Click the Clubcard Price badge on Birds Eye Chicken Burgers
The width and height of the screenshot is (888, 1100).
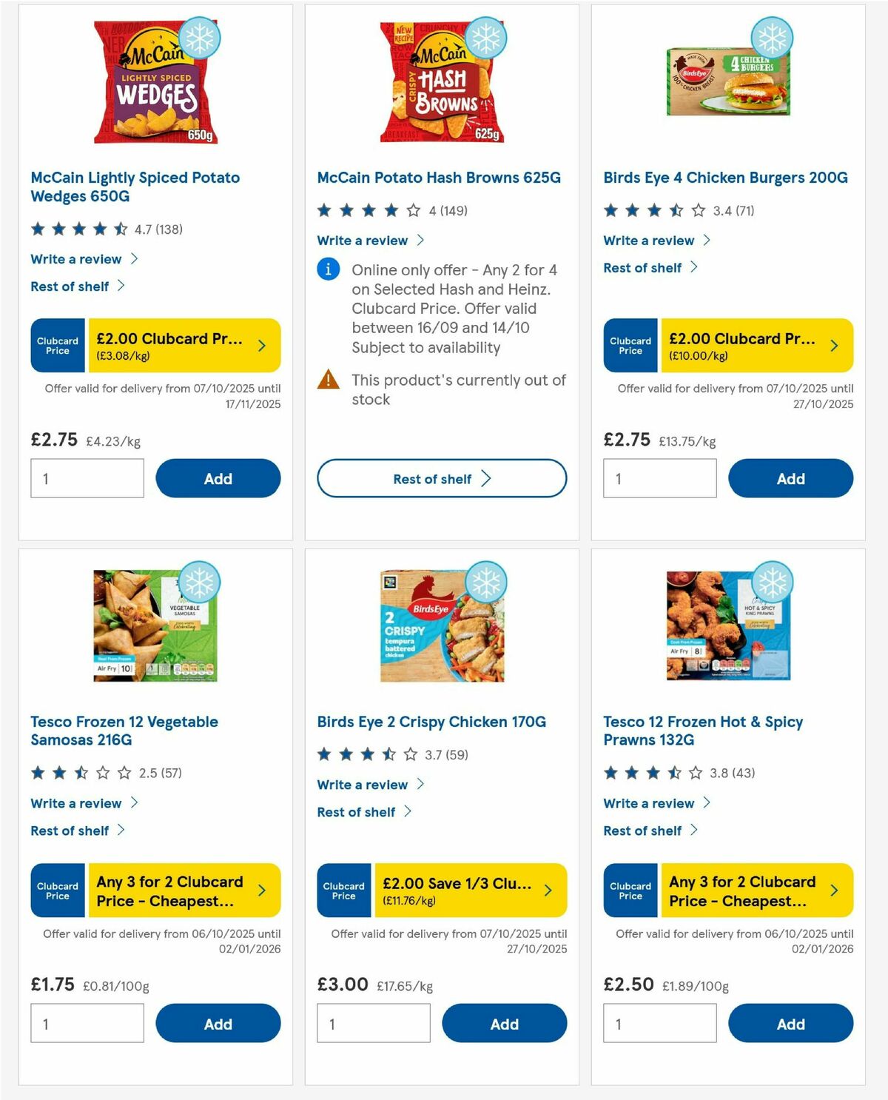[x=630, y=345]
